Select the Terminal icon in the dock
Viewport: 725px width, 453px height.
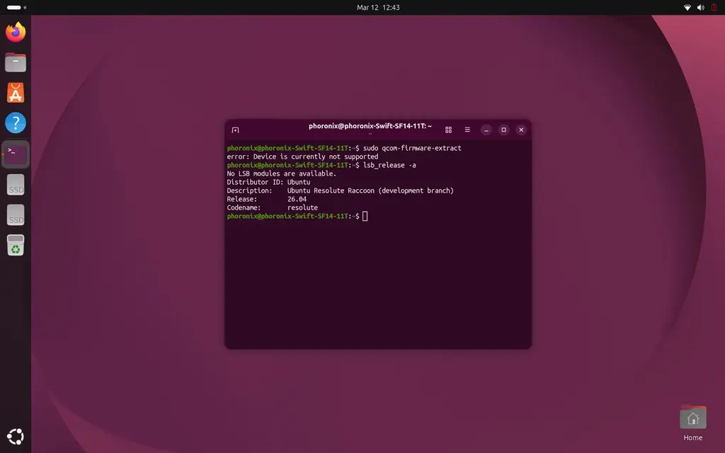click(x=15, y=152)
